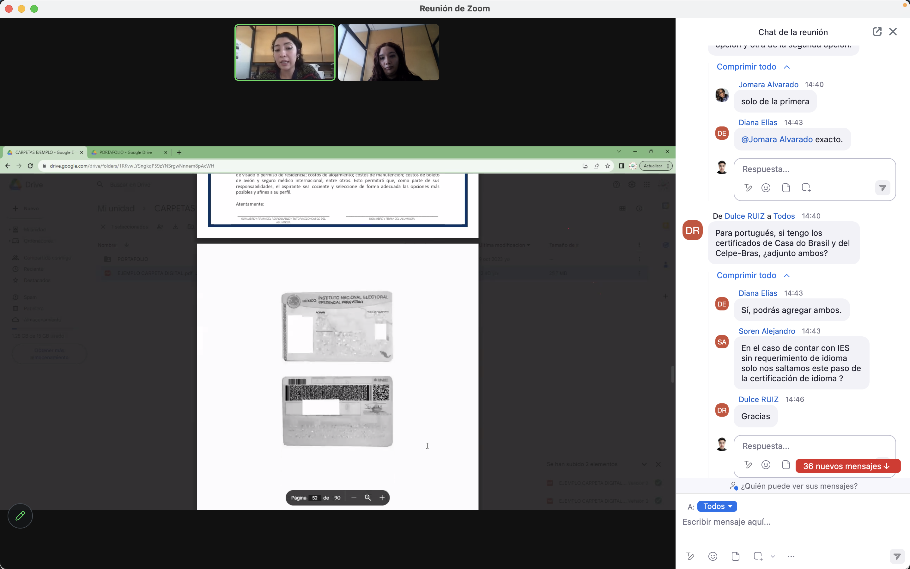Click the @Jomara Alvarado mention

(x=777, y=139)
